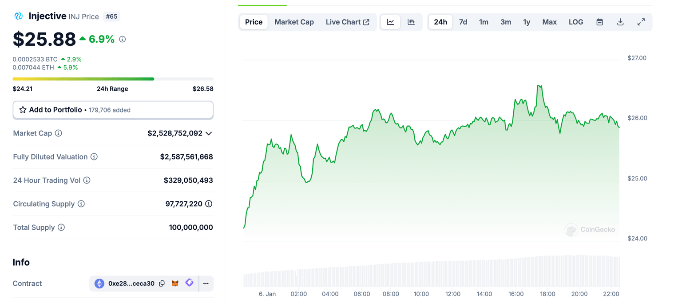
Task: Add token to MetaMask fox icon
Action: pyautogui.click(x=175, y=283)
